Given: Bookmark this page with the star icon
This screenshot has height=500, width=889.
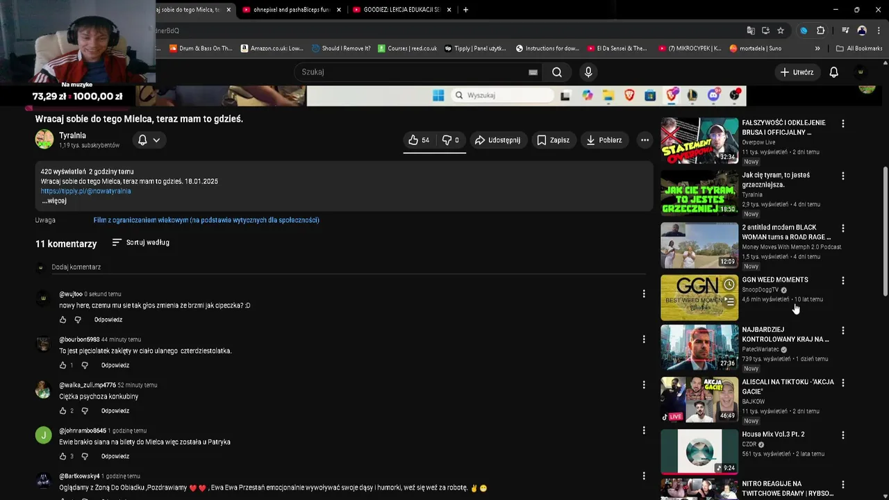Looking at the screenshot, I should [781, 31].
